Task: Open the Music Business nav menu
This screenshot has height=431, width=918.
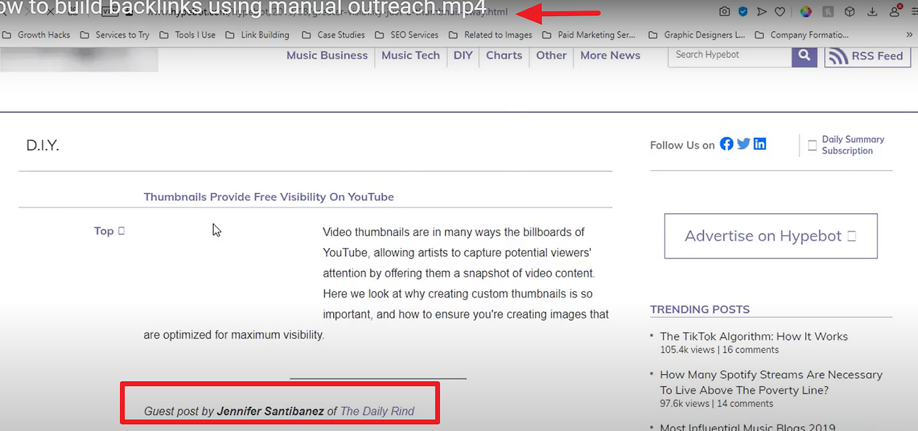Action: pyautogui.click(x=327, y=56)
